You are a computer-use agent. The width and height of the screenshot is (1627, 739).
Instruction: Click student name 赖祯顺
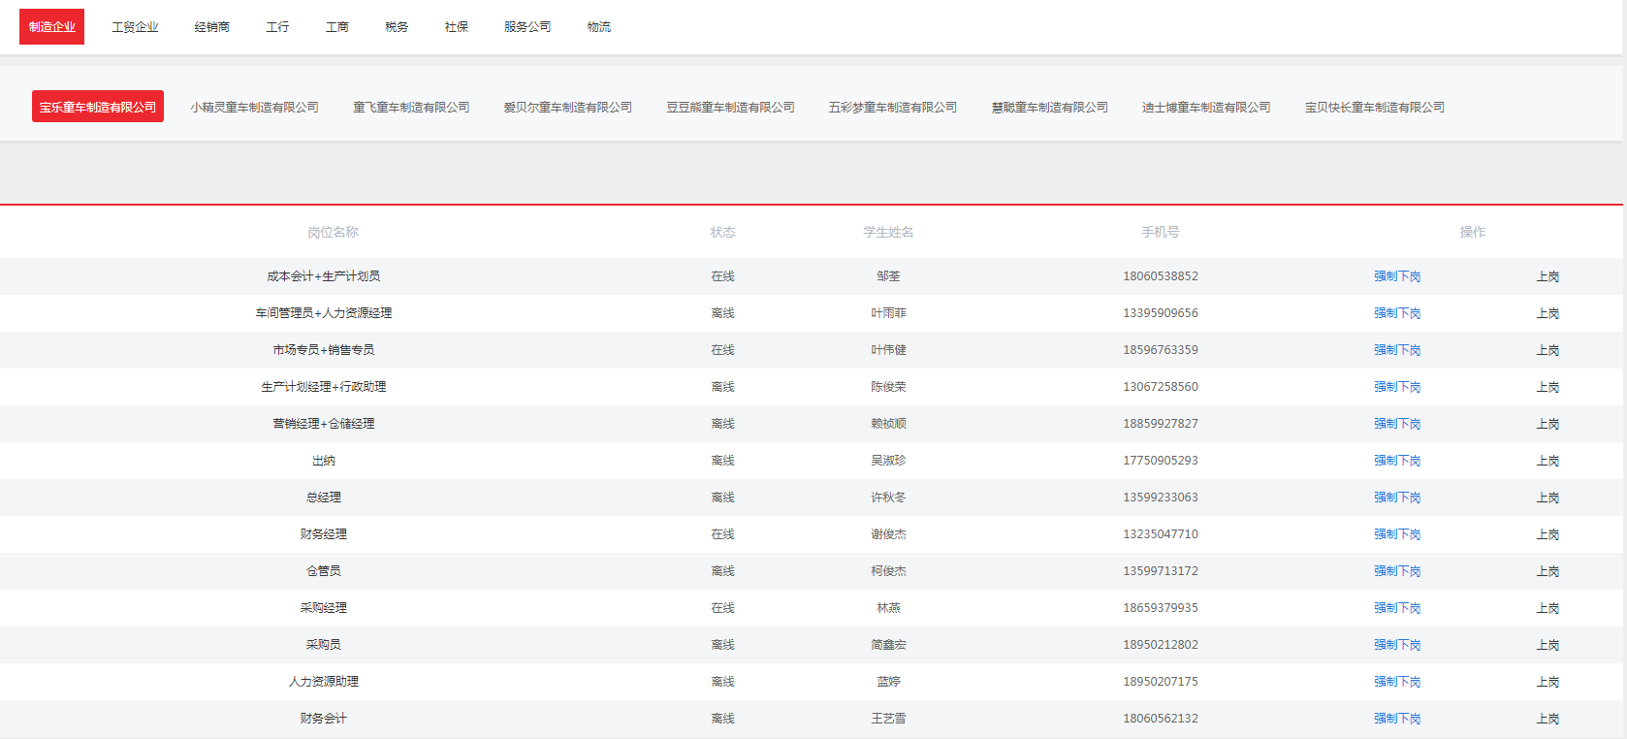tap(888, 424)
